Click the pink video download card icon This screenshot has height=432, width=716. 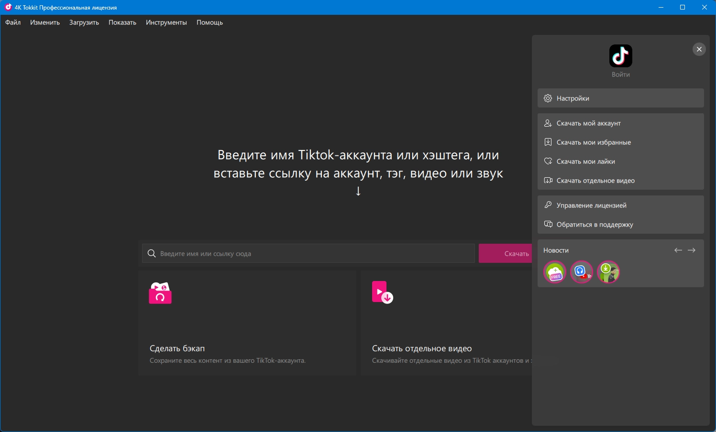382,292
